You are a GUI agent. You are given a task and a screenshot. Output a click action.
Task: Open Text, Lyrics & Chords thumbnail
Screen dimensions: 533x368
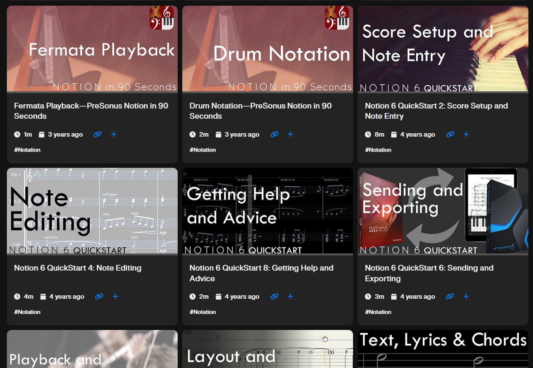point(443,349)
